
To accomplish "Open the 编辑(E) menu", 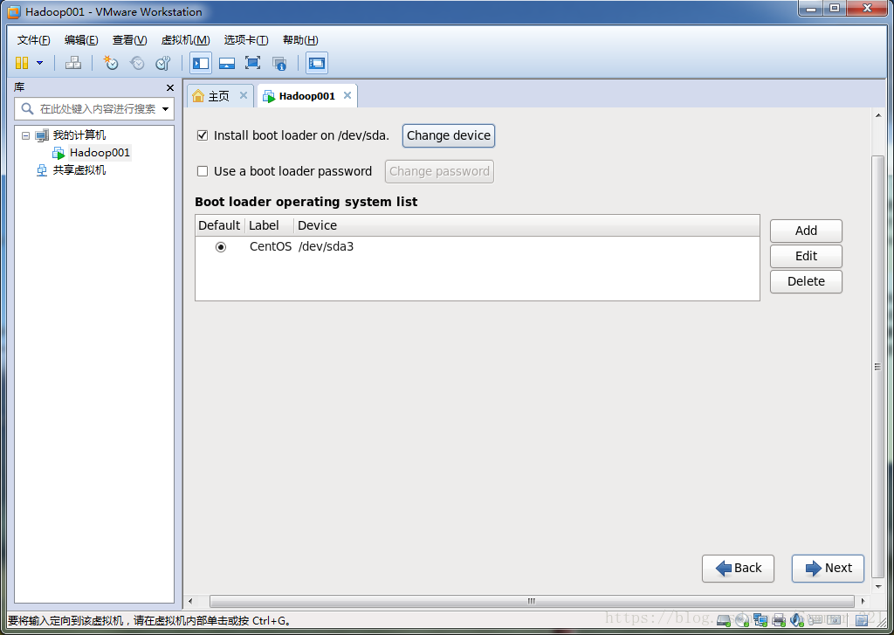I will 81,40.
